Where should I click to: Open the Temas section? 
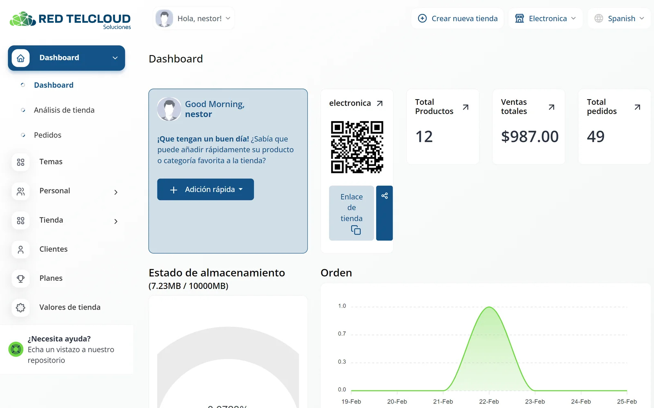[x=51, y=162]
